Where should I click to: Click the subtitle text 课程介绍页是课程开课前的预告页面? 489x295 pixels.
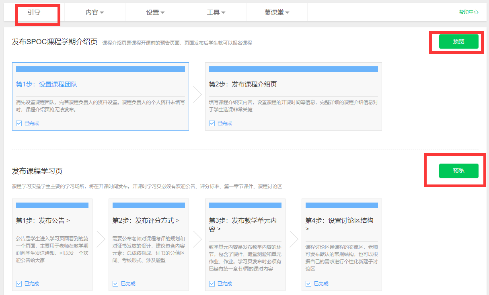pos(177,43)
